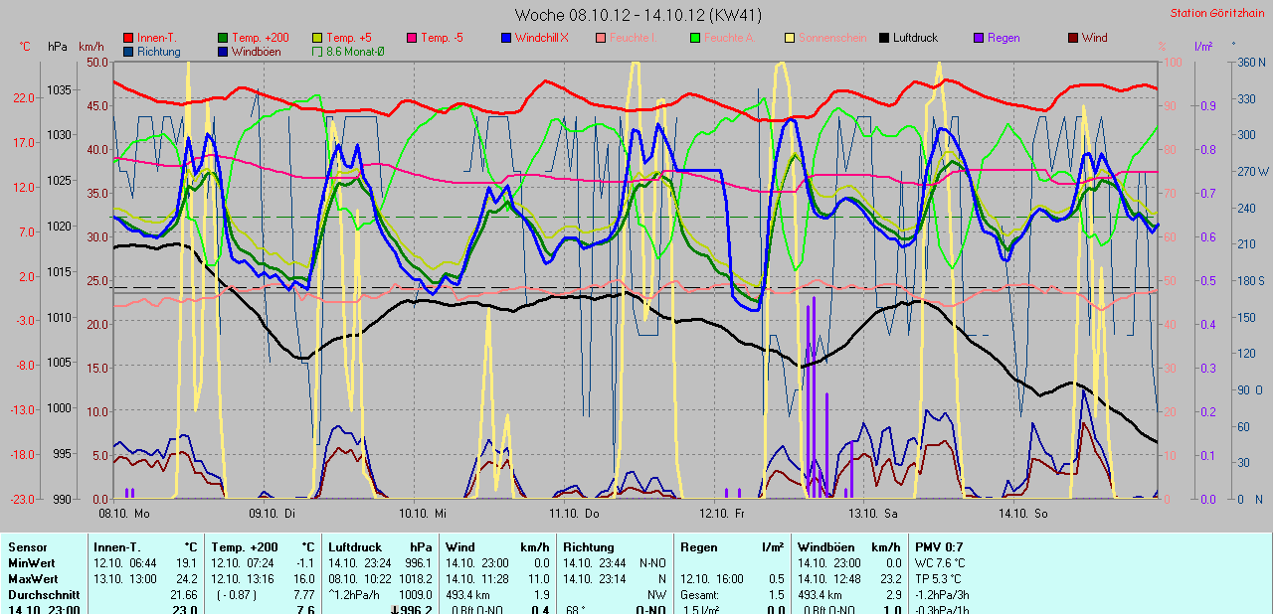Select the Wind legend label
Image resolution: width=1277 pixels, height=614 pixels.
tap(1094, 38)
